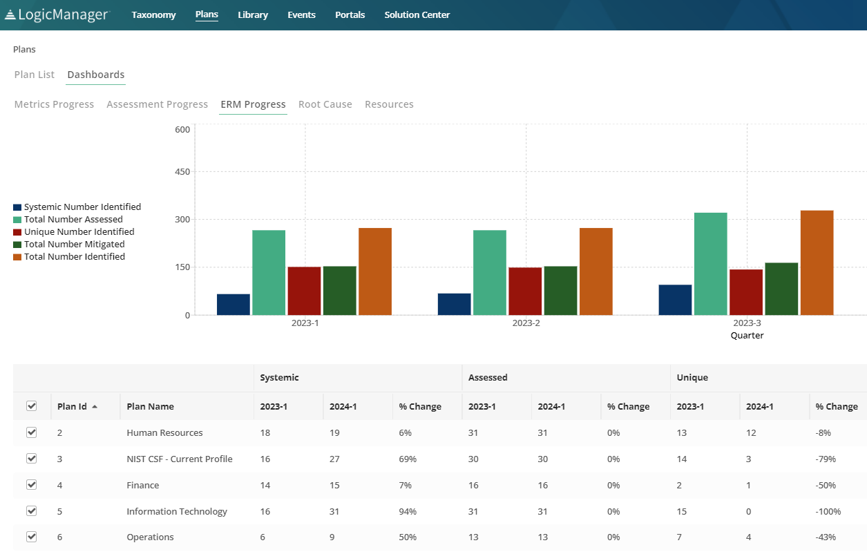
Task: Toggle the select-all checkbox in table header
Action: pyautogui.click(x=31, y=406)
